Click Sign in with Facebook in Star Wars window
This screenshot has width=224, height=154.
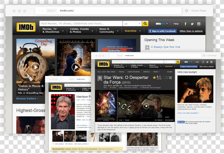point(189,67)
